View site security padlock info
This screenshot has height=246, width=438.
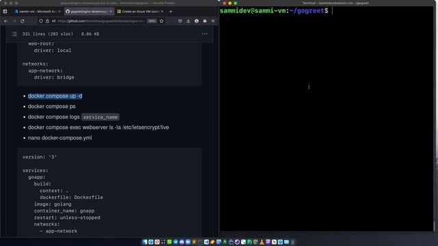coord(47,21)
